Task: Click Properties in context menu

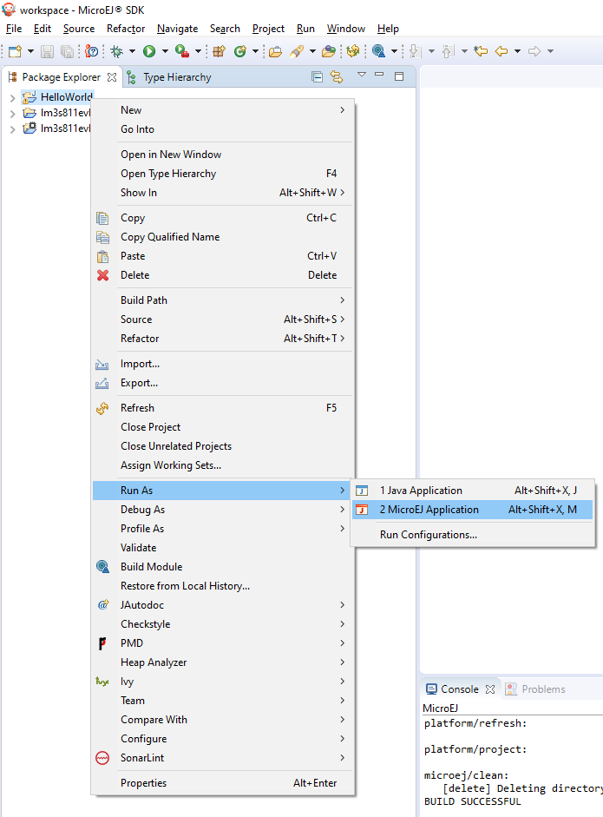Action: click(222, 783)
